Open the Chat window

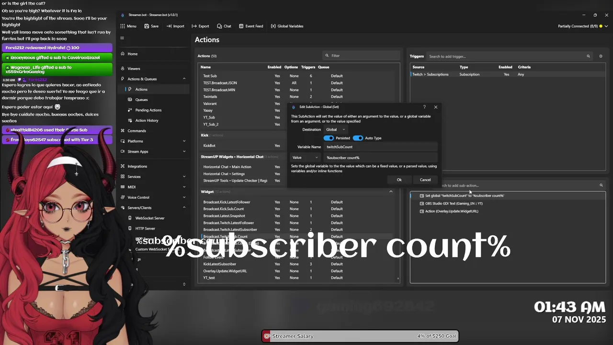point(224,26)
